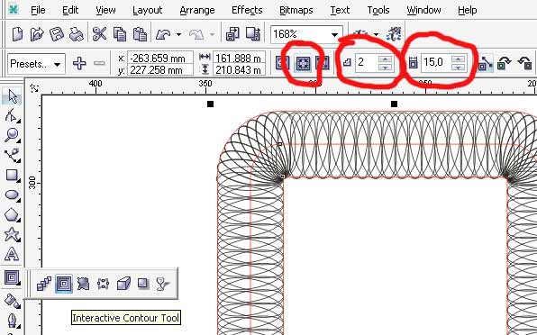Toggle linear contour colors

click(x=485, y=63)
